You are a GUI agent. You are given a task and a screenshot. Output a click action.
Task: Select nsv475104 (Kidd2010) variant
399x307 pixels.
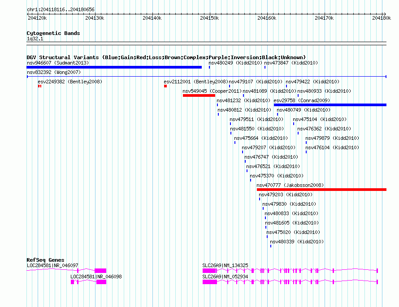[320, 119]
